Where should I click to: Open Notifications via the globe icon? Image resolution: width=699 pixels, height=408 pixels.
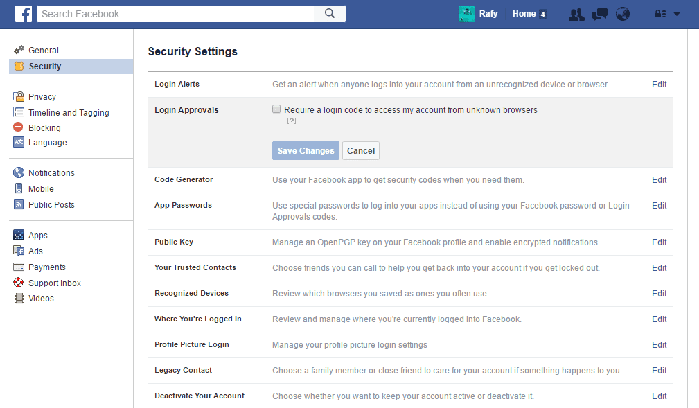[622, 13]
